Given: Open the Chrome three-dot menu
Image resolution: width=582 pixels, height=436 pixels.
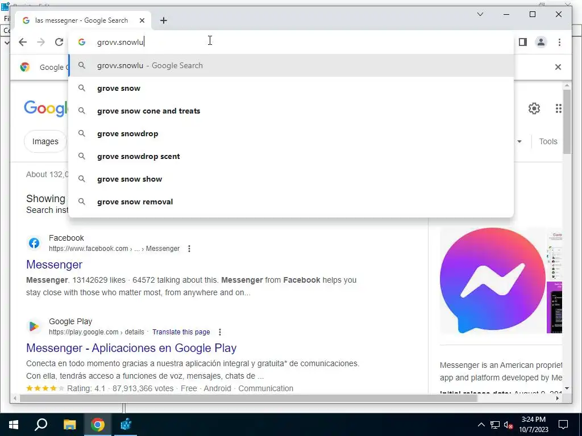Looking at the screenshot, I should coord(559,42).
